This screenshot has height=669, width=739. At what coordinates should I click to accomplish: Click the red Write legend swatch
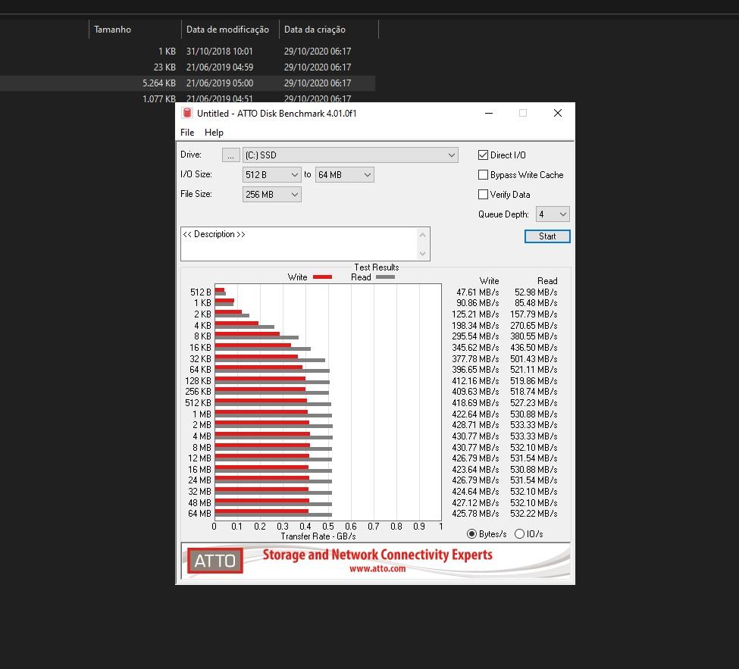tap(322, 277)
